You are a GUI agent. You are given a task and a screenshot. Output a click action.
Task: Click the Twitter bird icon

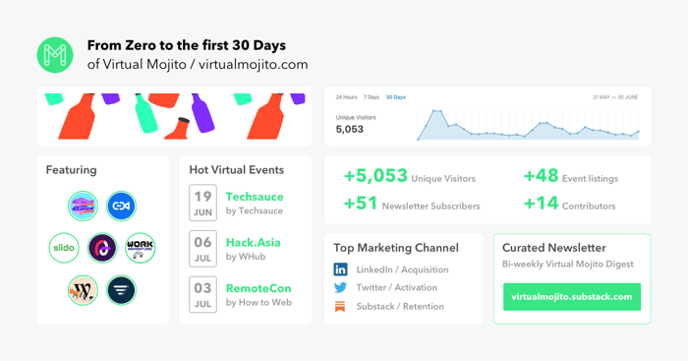pyautogui.click(x=340, y=287)
